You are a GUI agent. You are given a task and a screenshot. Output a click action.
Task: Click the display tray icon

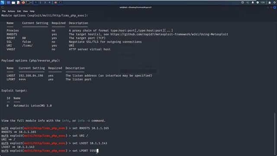click(242, 3)
